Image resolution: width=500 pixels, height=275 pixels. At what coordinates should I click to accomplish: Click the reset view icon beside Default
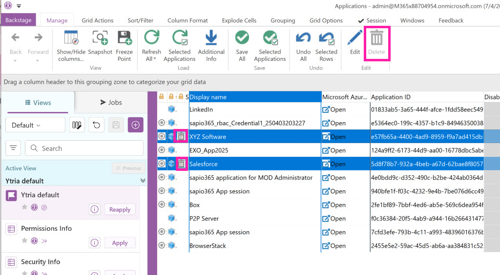[96, 125]
